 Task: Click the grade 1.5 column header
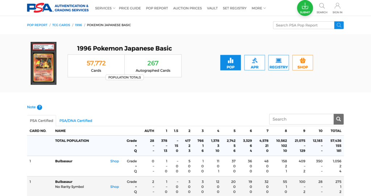click(176, 131)
